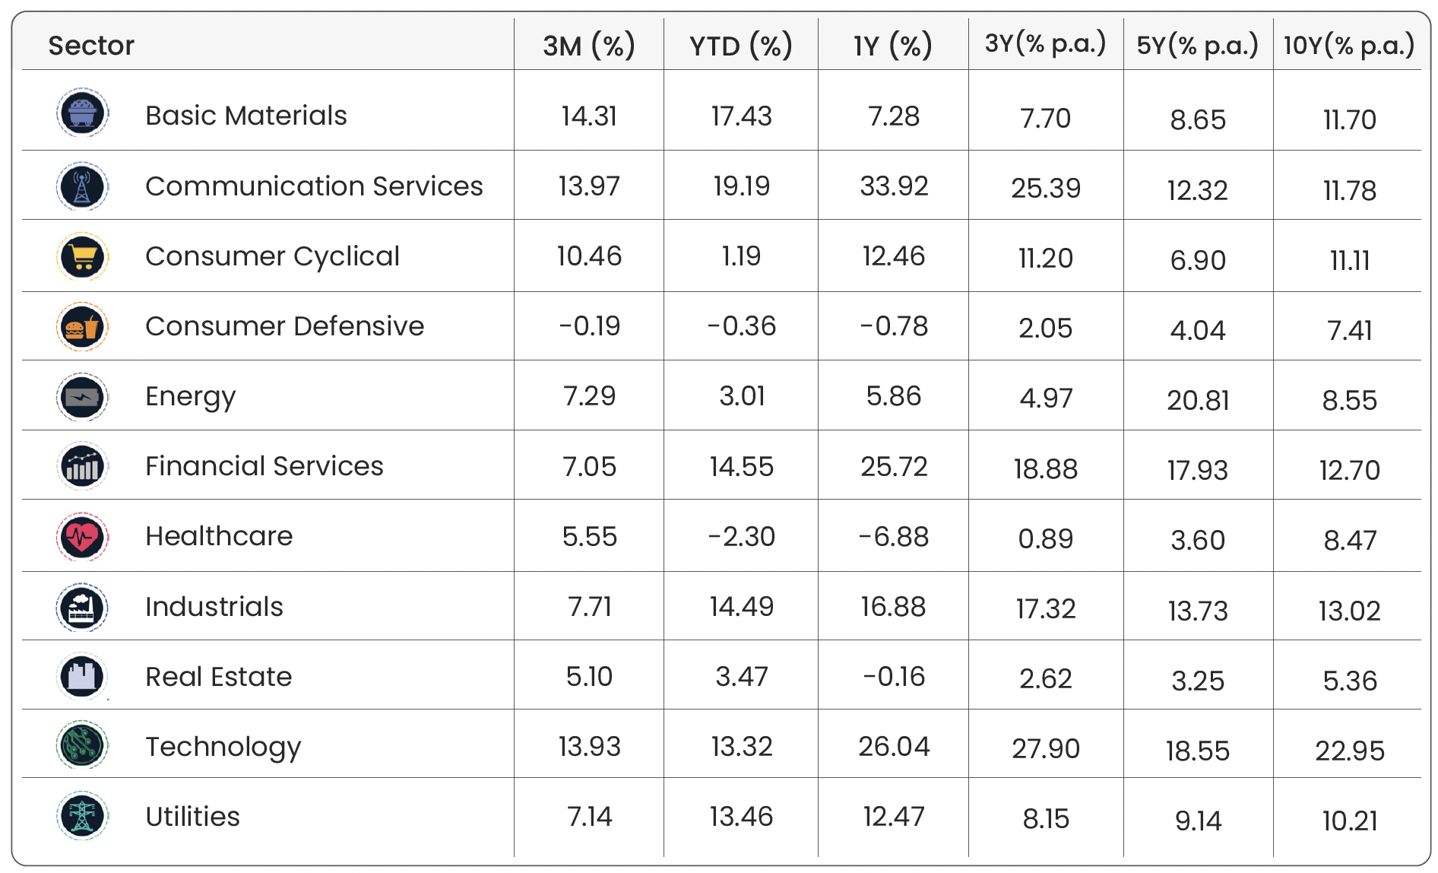Click the Energy battery icon
The height and width of the screenshot is (873, 1438).
tap(82, 397)
